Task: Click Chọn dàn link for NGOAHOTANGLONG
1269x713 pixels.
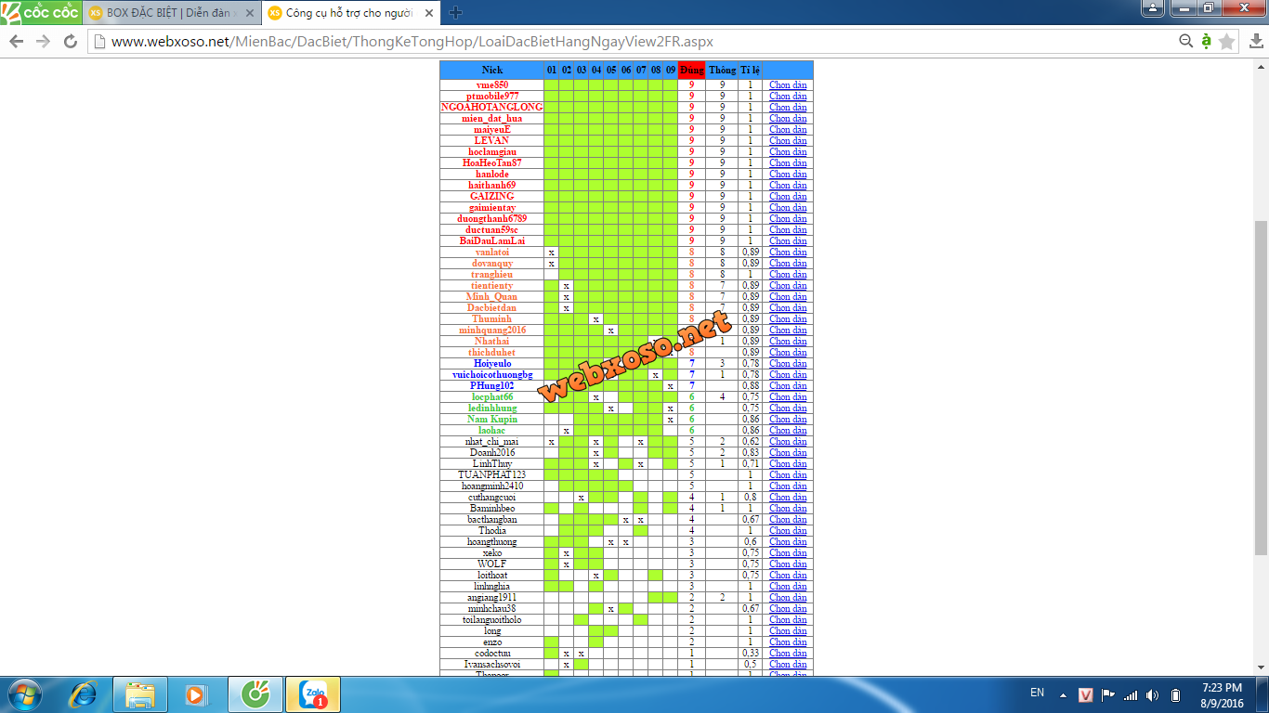Action: 788,108
